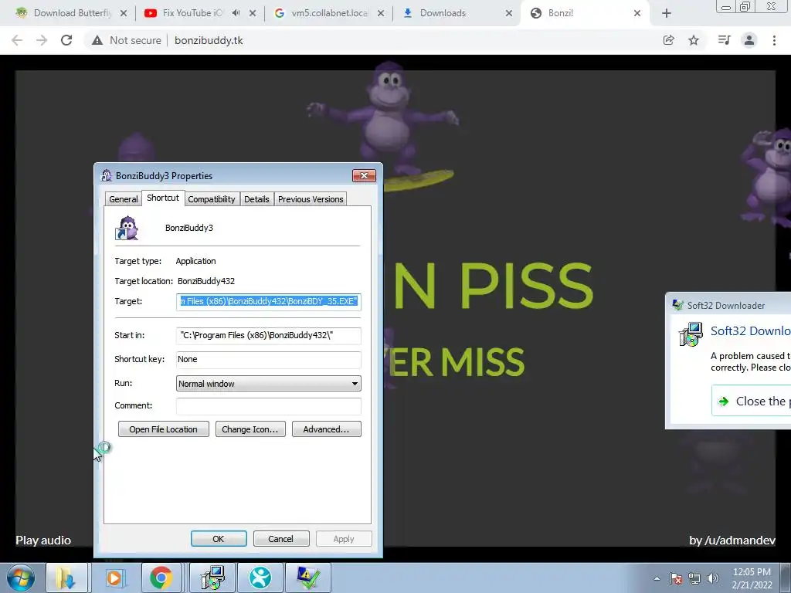This screenshot has height=593, width=791.
Task: Reload the bonzibuddy.tk page
Action: coord(66,40)
